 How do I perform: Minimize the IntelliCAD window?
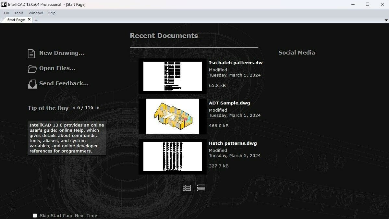pos(353,5)
